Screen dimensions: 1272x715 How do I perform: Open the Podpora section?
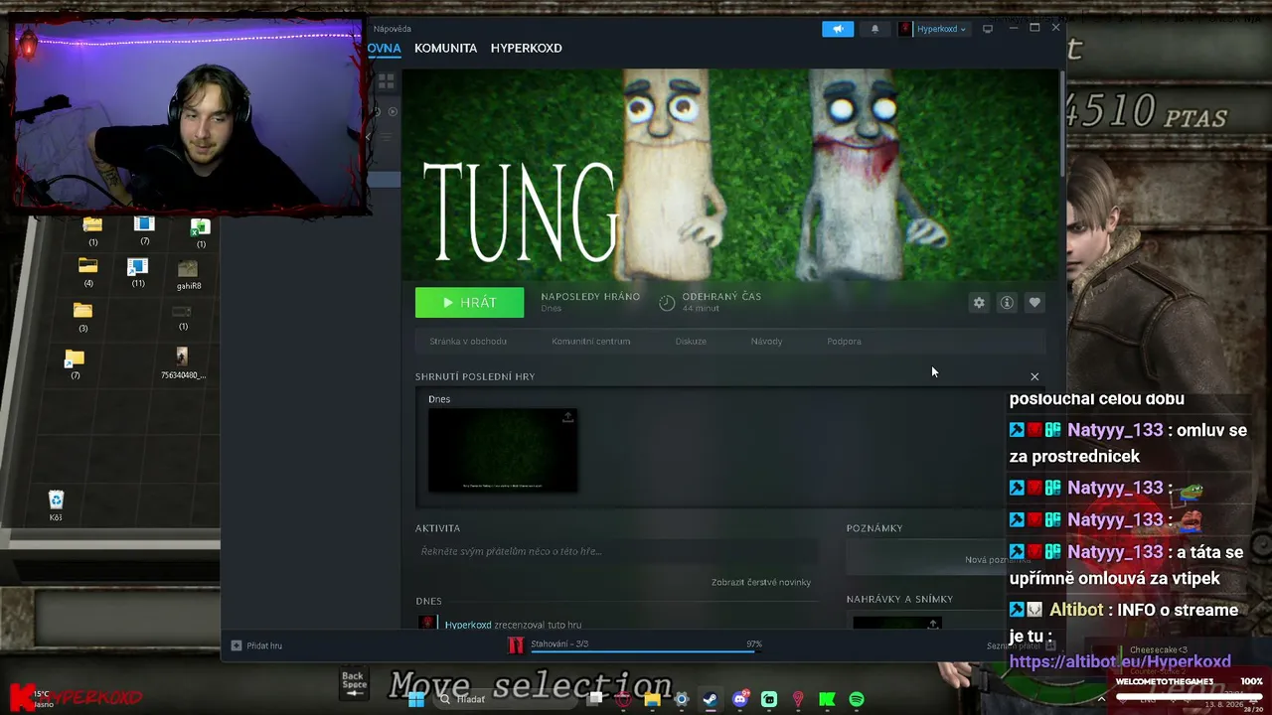(x=844, y=342)
